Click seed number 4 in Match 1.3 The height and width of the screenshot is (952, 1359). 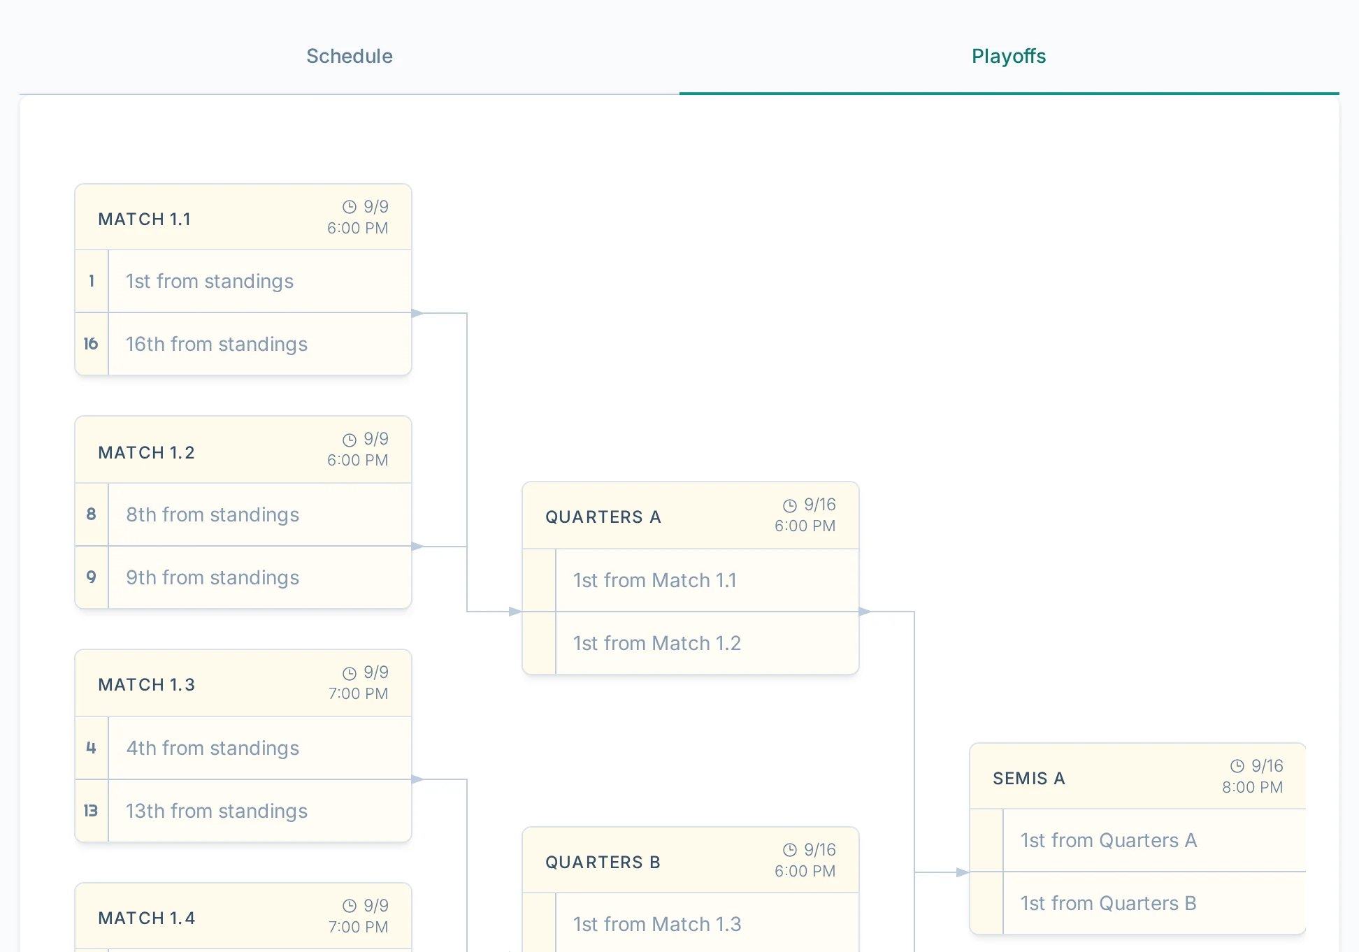[x=92, y=748]
